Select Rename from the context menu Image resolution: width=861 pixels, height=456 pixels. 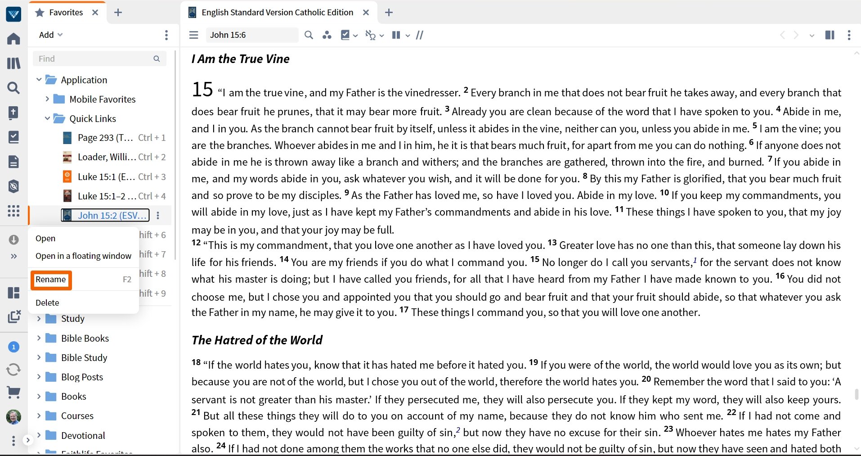tap(51, 280)
